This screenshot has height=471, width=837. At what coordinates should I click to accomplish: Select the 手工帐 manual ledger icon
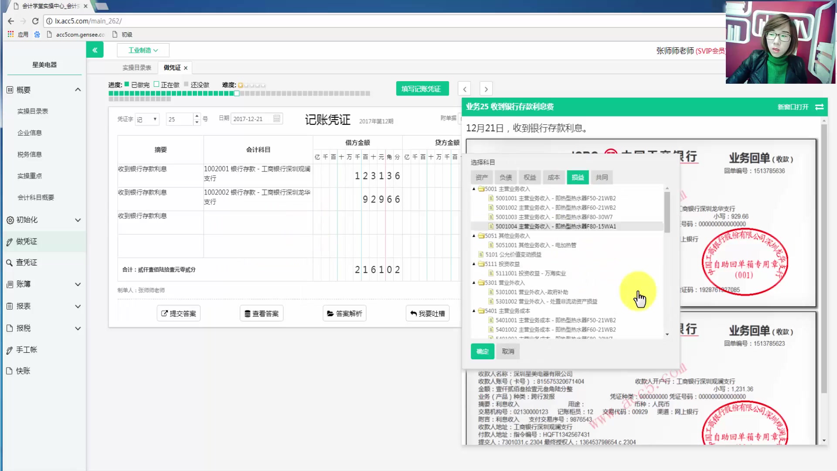pyautogui.click(x=10, y=349)
